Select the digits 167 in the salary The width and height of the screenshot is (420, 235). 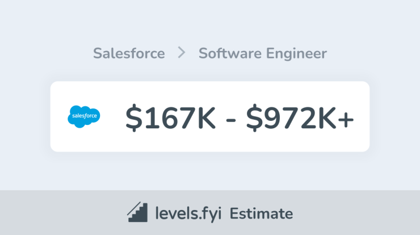[170, 117]
